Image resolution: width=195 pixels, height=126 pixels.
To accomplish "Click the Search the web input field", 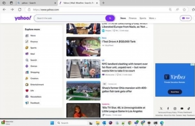I will click(70, 18).
